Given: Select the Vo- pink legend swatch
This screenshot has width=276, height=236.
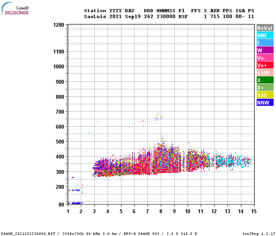Looking at the screenshot, I should point(265,57).
